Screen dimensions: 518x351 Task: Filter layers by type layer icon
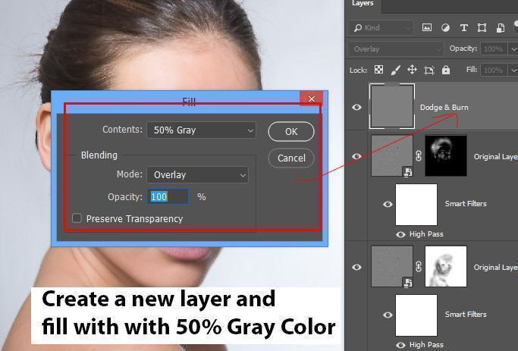[464, 28]
